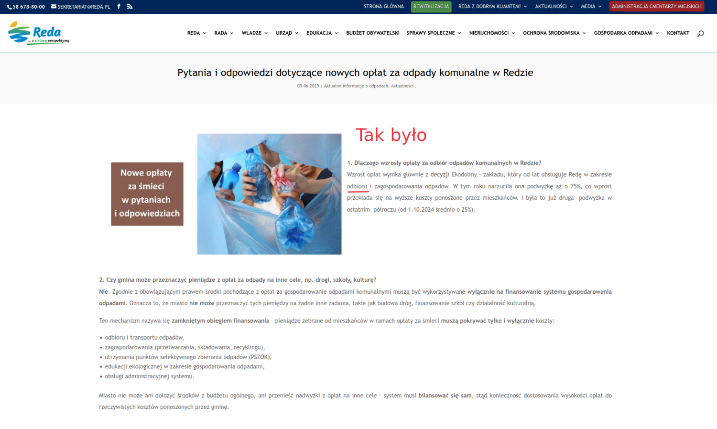
Task: Click the search magnifier icon
Action: tap(701, 33)
